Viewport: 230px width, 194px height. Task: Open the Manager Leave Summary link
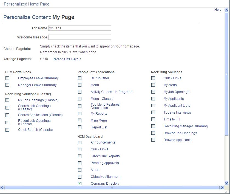[37, 85]
